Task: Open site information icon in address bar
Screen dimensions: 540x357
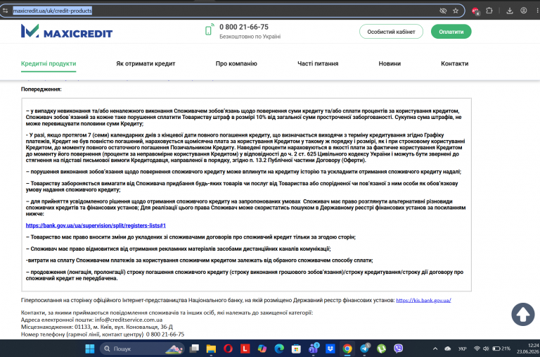Action: pyautogui.click(x=5, y=11)
